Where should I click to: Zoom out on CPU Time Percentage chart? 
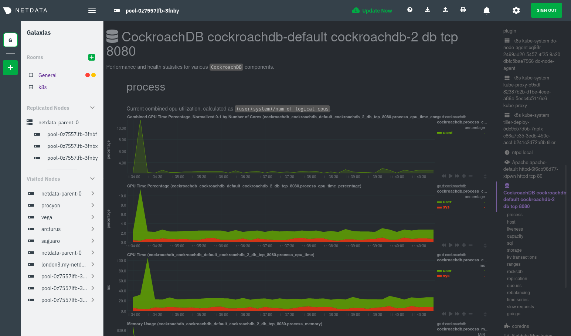click(470, 245)
